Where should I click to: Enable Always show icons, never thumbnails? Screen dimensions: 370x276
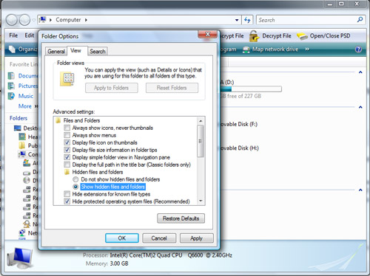click(67, 128)
